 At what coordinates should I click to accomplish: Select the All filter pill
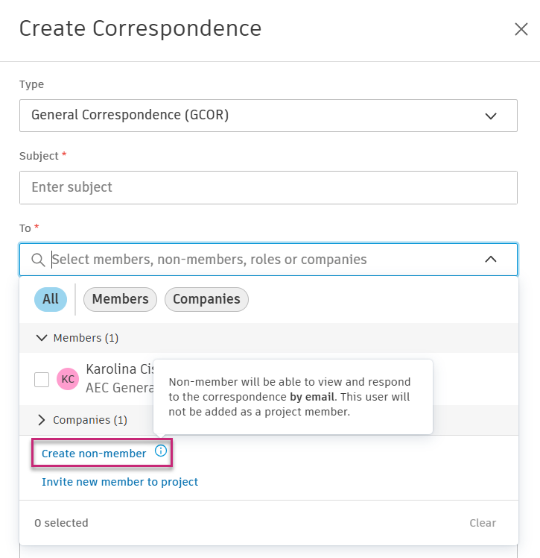51,299
